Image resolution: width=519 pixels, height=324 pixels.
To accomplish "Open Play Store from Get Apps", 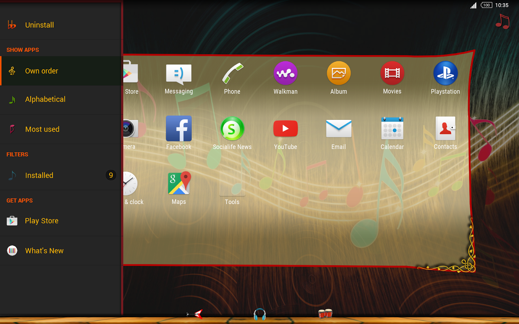I will (61, 221).
